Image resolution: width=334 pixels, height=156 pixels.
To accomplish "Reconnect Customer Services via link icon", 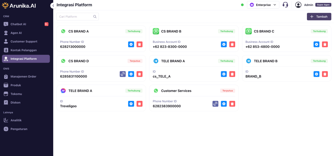I will coord(215,104).
